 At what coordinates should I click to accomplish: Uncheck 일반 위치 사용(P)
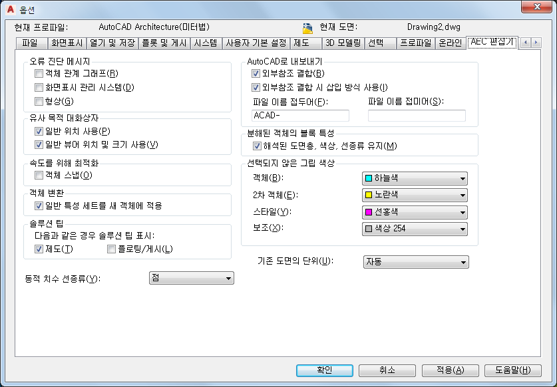[x=39, y=132]
